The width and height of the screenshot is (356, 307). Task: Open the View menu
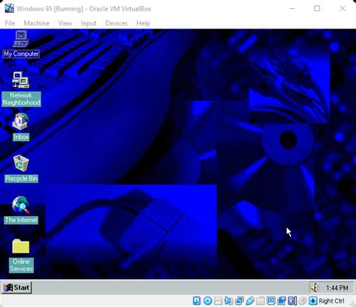click(x=65, y=23)
